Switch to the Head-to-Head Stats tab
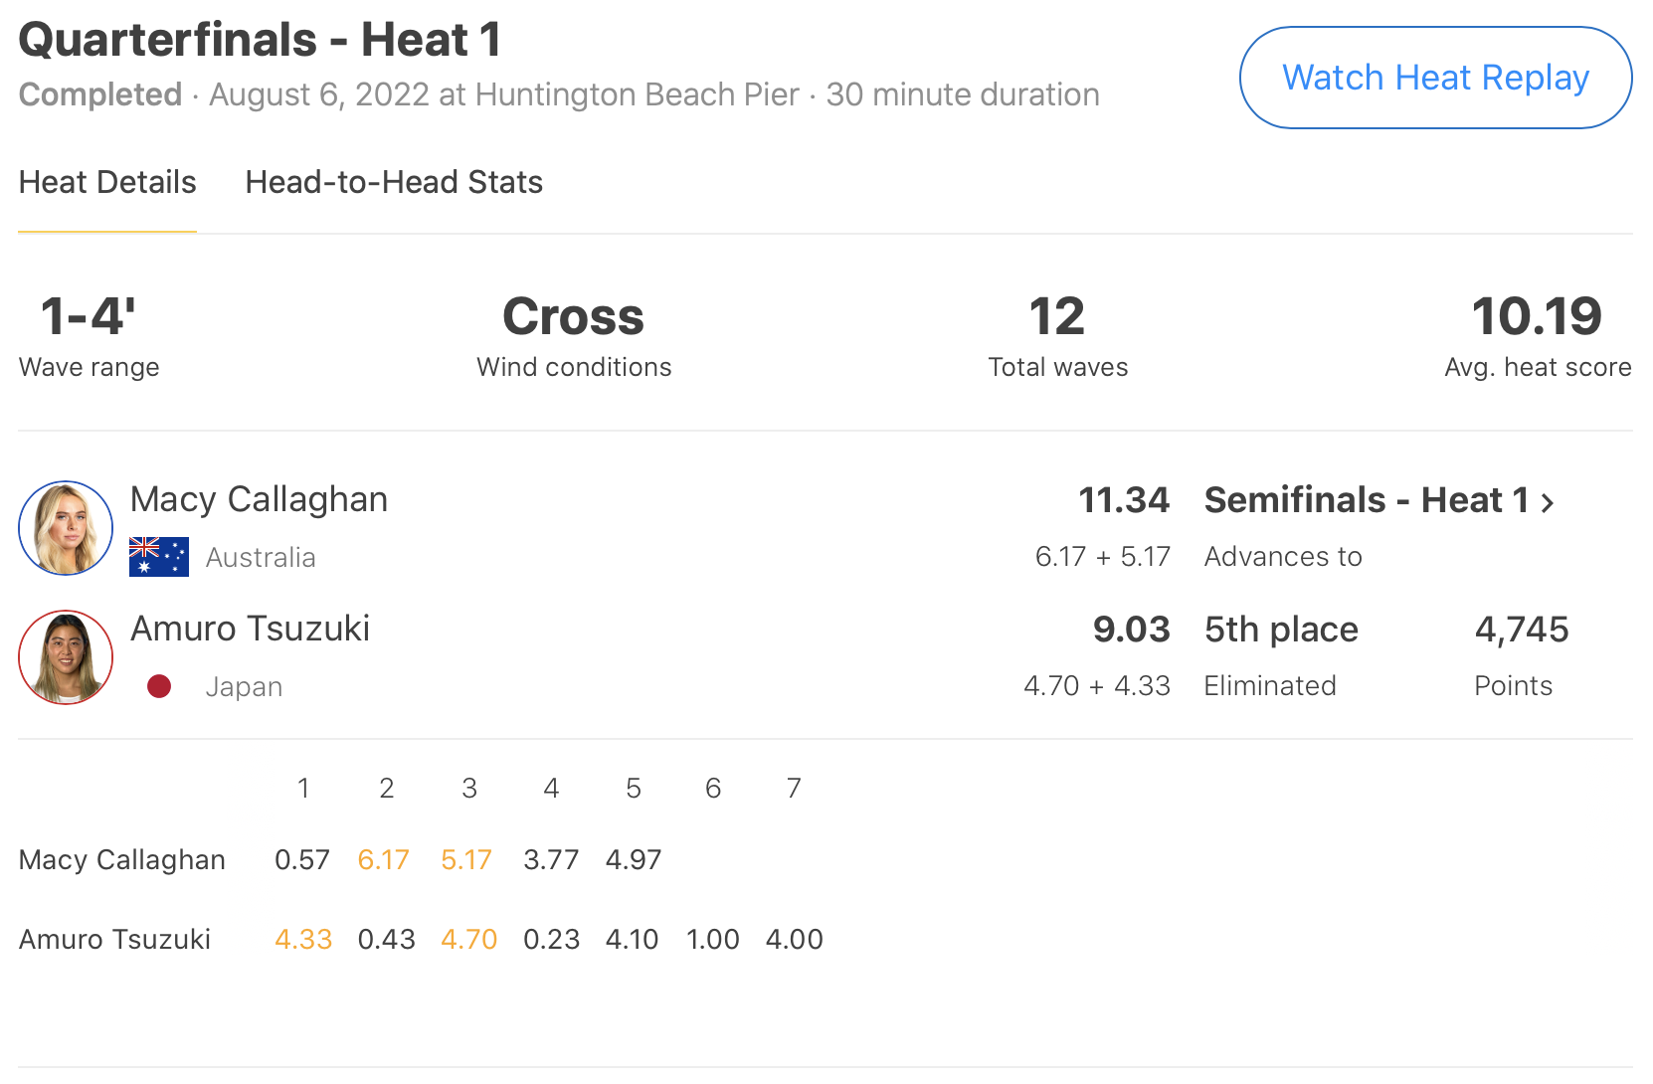1653x1084 pixels. (394, 183)
